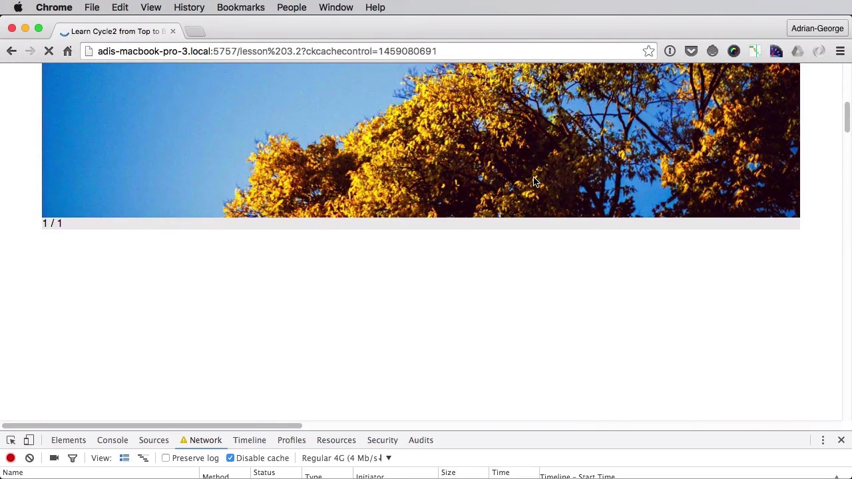
Task: Close the Learn Cycle2 browser tab
Action: click(172, 31)
